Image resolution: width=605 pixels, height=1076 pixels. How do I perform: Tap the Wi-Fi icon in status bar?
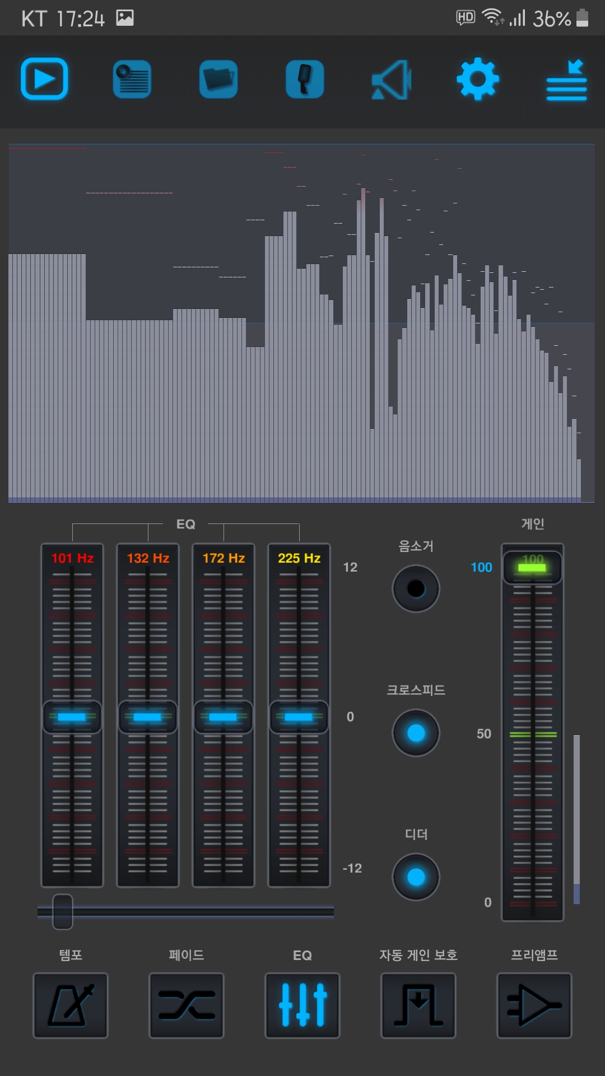tap(493, 17)
